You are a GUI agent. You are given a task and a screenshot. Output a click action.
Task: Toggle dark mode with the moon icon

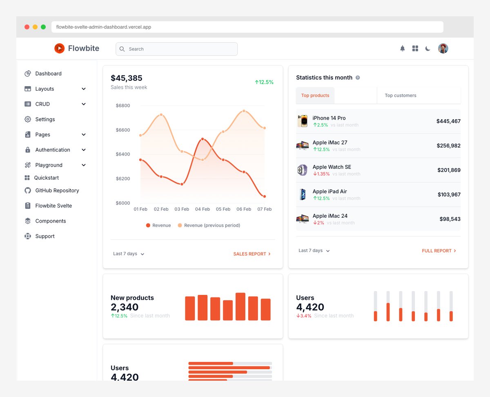(428, 48)
